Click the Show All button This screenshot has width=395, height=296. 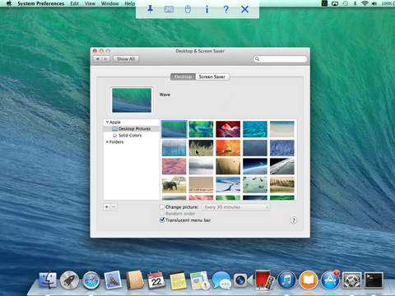(x=126, y=58)
